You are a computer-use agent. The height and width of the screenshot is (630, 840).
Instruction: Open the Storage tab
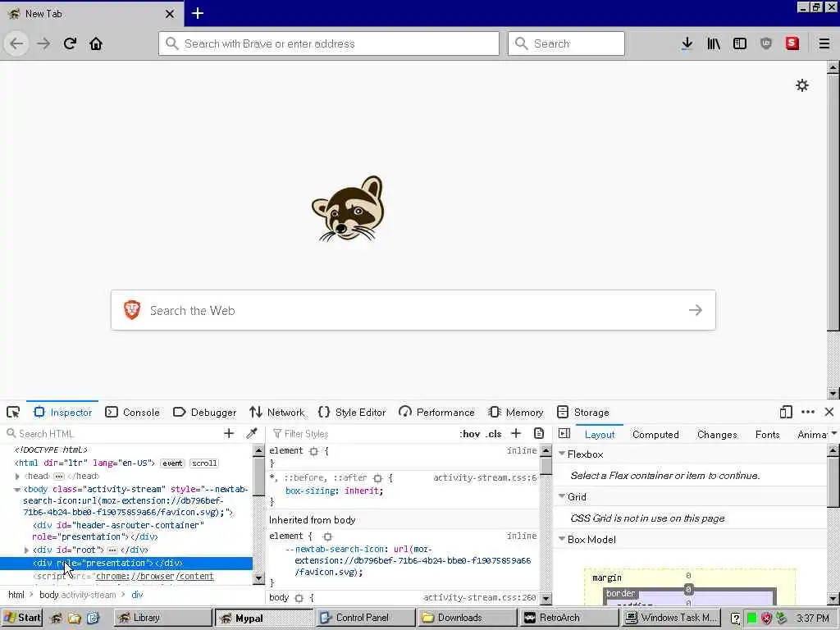tap(583, 412)
